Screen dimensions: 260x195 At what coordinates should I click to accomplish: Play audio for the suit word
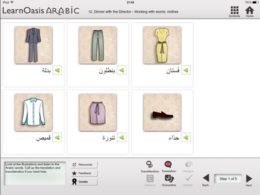pos(57,70)
